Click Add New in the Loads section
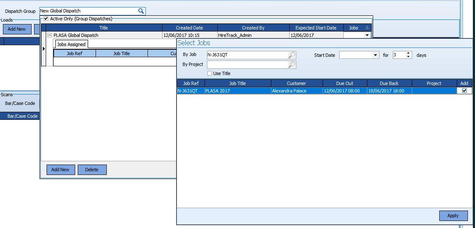 pos(17,29)
